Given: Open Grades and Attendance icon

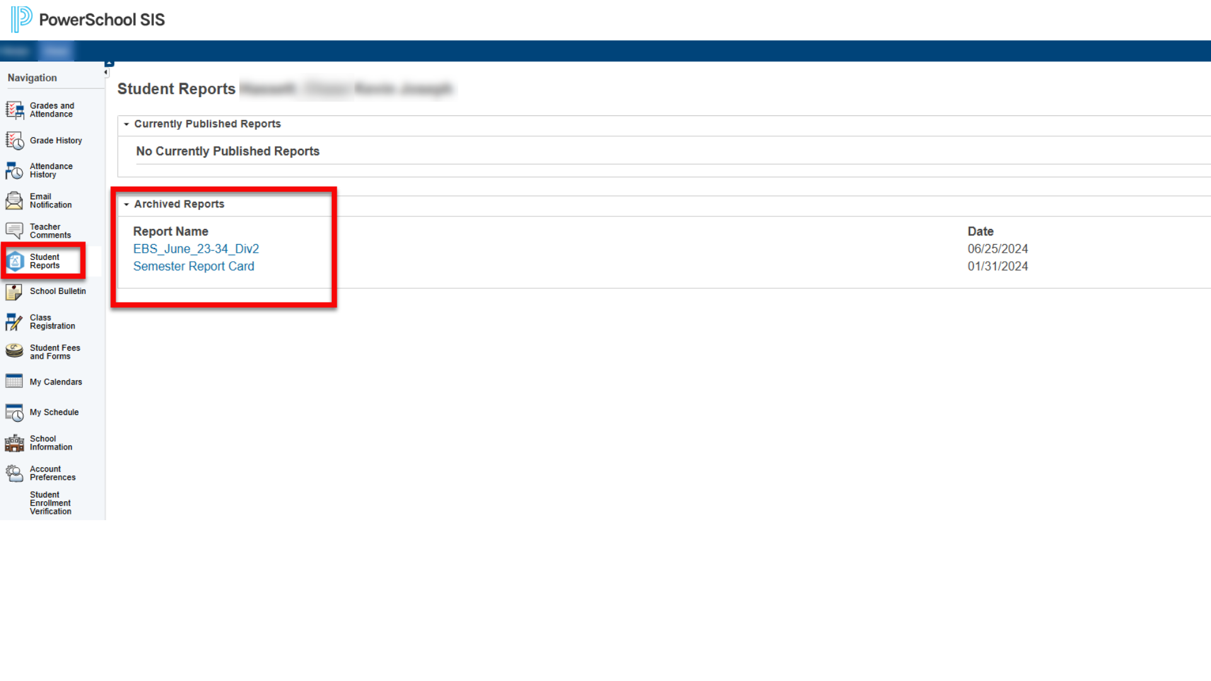Looking at the screenshot, I should (15, 110).
